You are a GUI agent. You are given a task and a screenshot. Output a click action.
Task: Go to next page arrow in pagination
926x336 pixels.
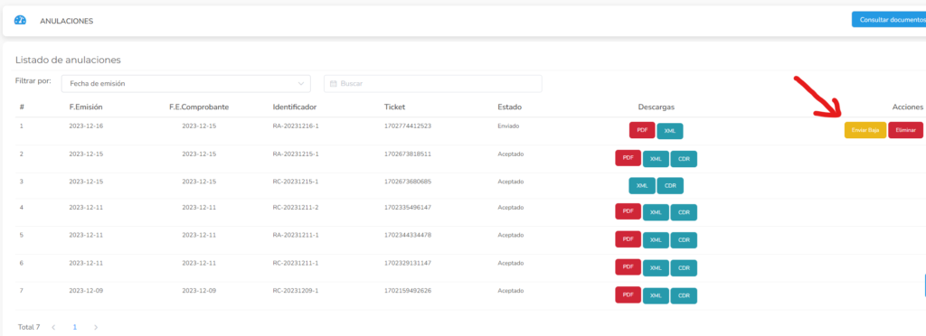pos(96,327)
